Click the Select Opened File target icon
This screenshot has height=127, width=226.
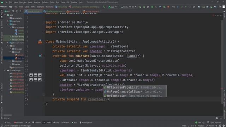(x=13, y=11)
